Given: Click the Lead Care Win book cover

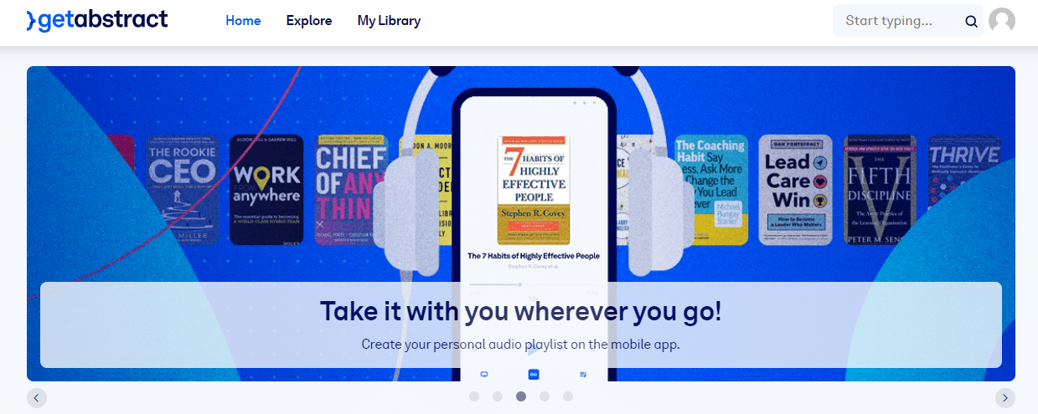Looking at the screenshot, I should [x=796, y=190].
